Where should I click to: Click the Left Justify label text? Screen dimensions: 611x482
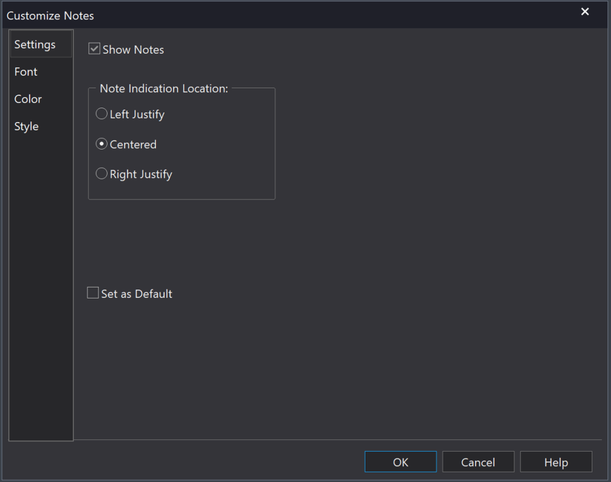pos(137,114)
